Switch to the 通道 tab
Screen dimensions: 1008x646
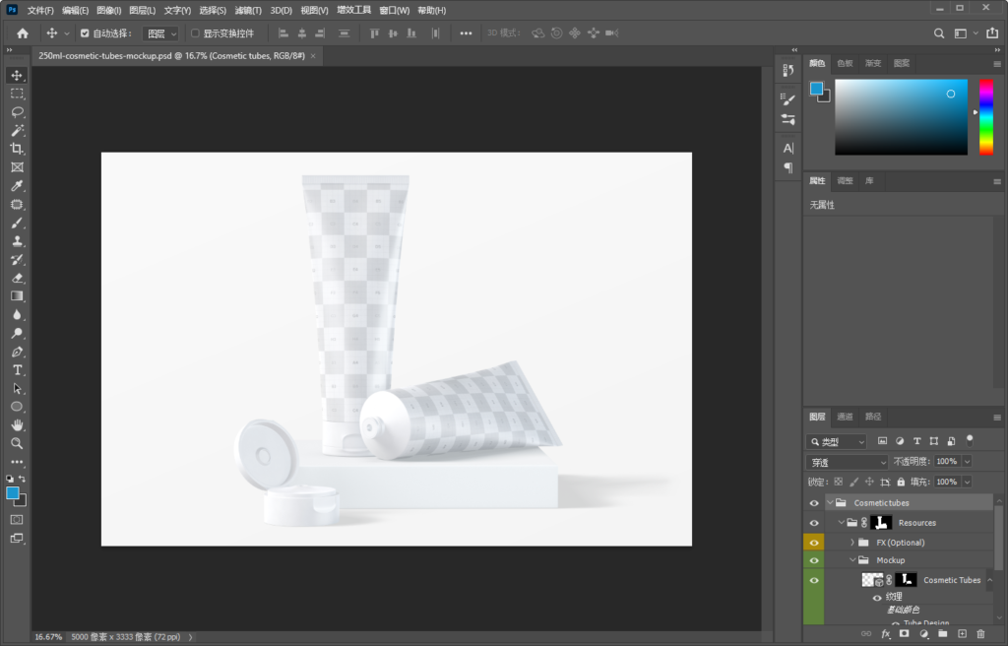(x=845, y=417)
